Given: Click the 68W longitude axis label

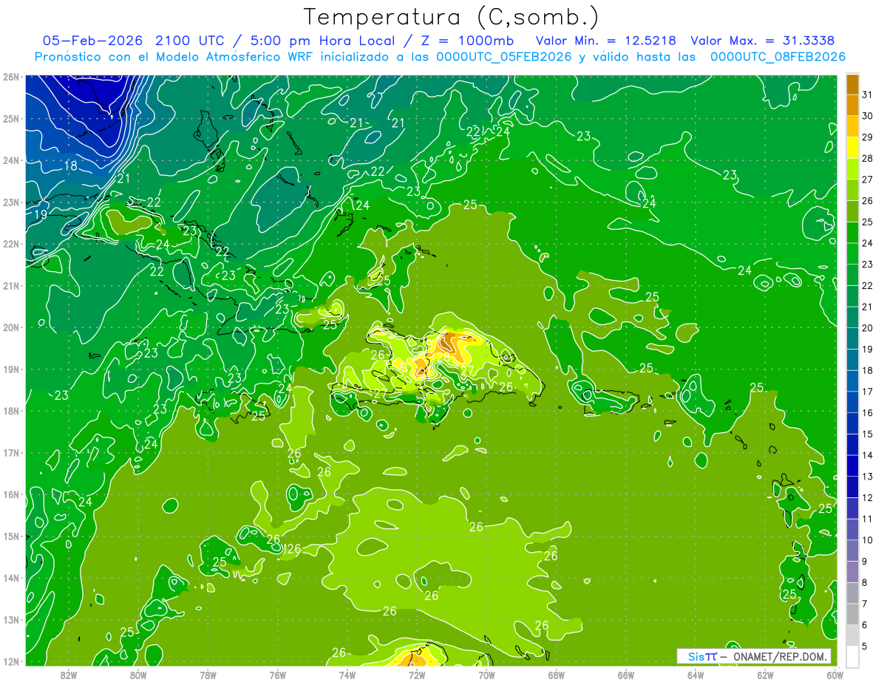Looking at the screenshot, I should pos(556,674).
